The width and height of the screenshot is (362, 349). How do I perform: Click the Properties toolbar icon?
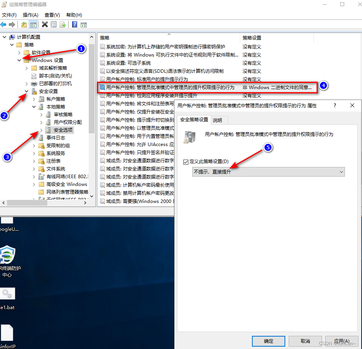[53, 24]
